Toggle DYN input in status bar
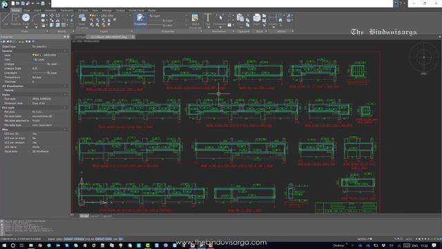 point(108,239)
